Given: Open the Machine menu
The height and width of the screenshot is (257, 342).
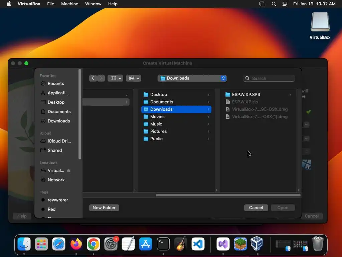Looking at the screenshot, I should pyautogui.click(x=69, y=4).
